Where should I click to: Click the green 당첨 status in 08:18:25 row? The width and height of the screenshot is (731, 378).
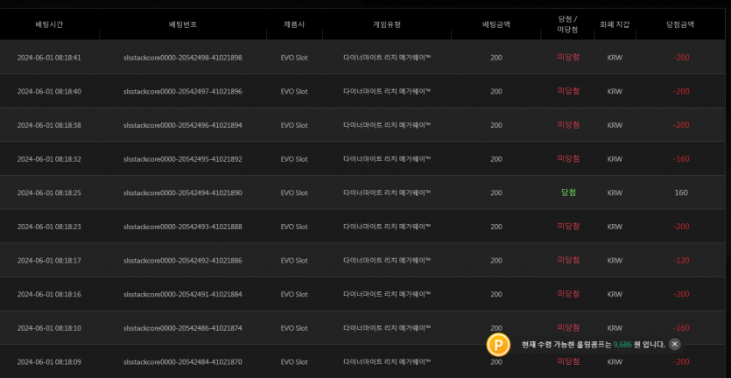point(568,192)
